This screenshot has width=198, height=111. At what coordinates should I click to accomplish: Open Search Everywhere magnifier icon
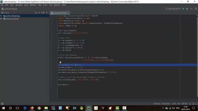click(x=196, y=9)
